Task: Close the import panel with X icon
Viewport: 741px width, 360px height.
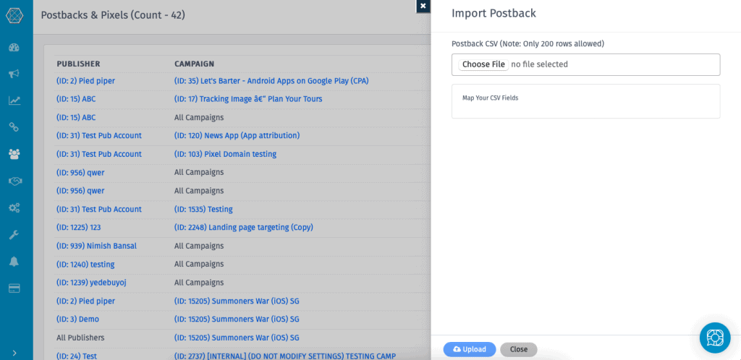Action: (423, 6)
